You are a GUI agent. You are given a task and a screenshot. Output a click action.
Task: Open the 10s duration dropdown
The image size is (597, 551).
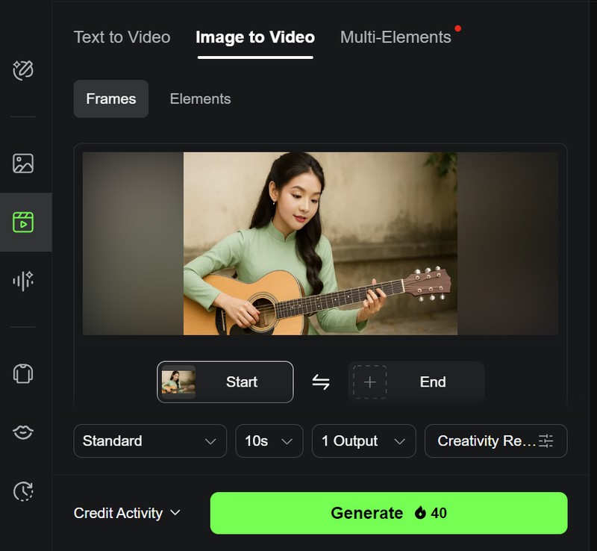(x=269, y=441)
